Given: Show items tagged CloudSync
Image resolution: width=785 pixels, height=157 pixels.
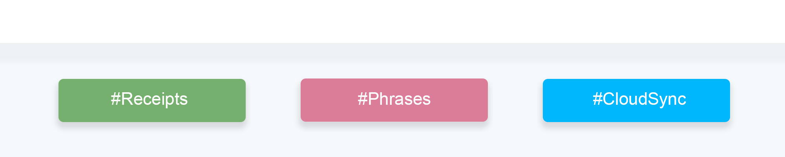Looking at the screenshot, I should (636, 100).
